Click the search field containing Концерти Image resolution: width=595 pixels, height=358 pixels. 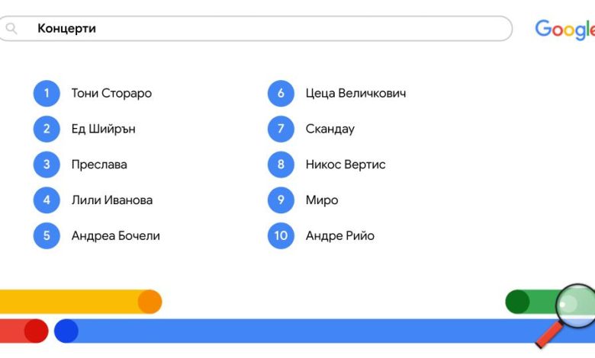(255, 28)
